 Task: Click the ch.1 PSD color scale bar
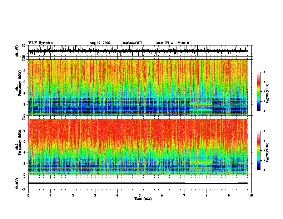click(259, 92)
